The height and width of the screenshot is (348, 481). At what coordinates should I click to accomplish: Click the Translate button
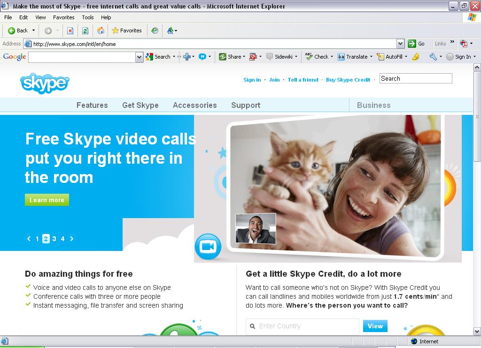point(352,57)
